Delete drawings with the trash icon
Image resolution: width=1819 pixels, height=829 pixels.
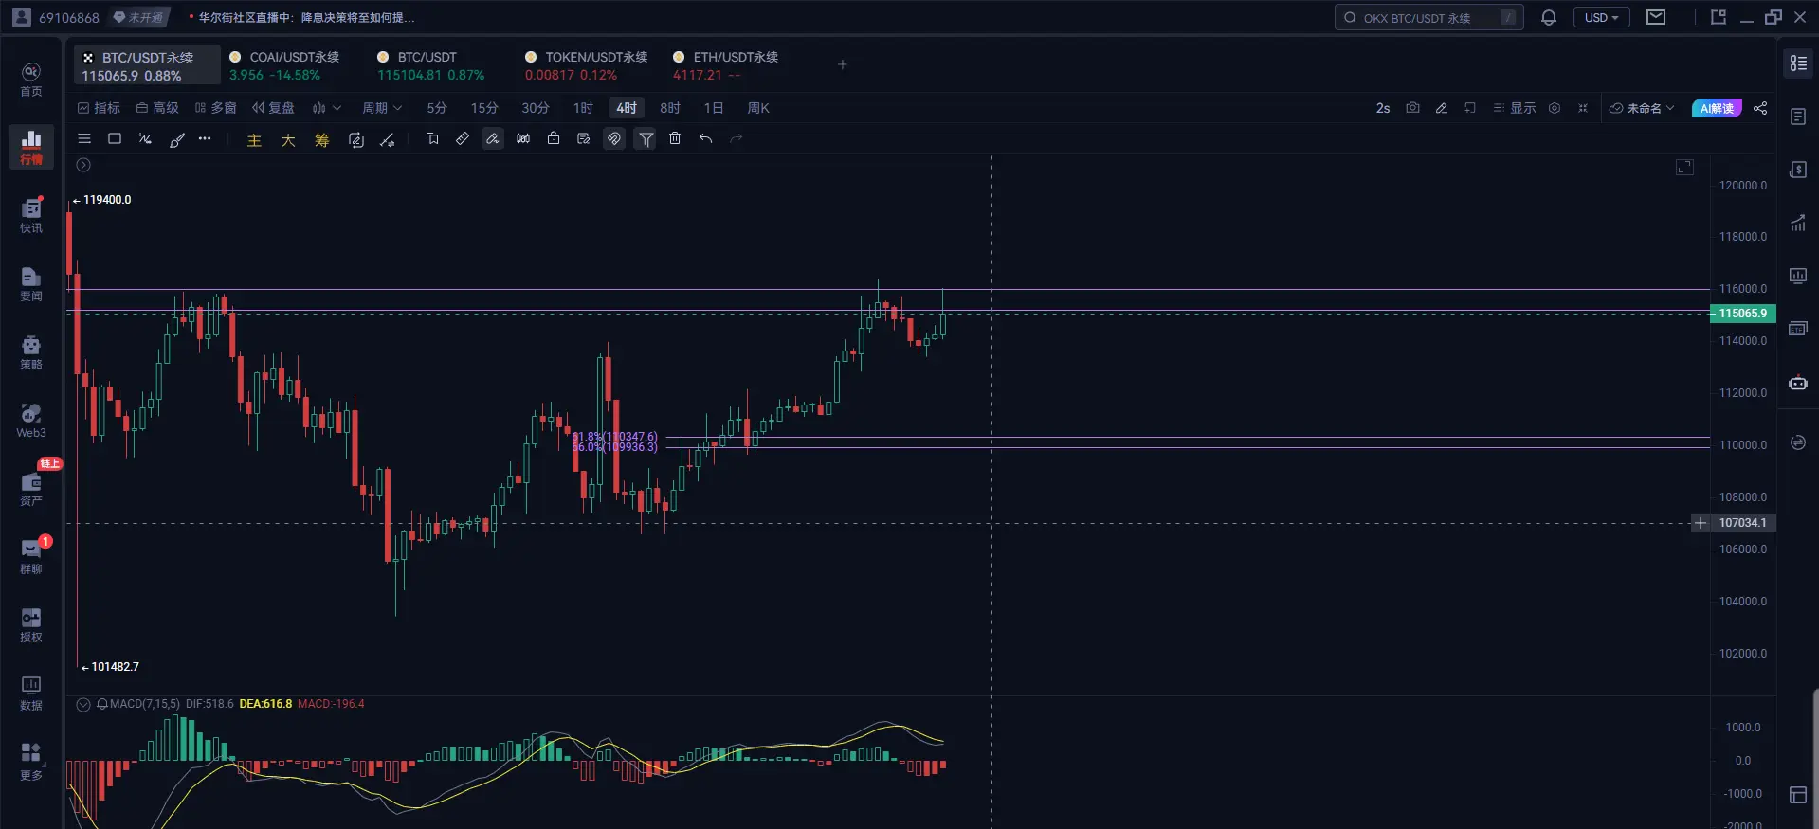coord(675,138)
